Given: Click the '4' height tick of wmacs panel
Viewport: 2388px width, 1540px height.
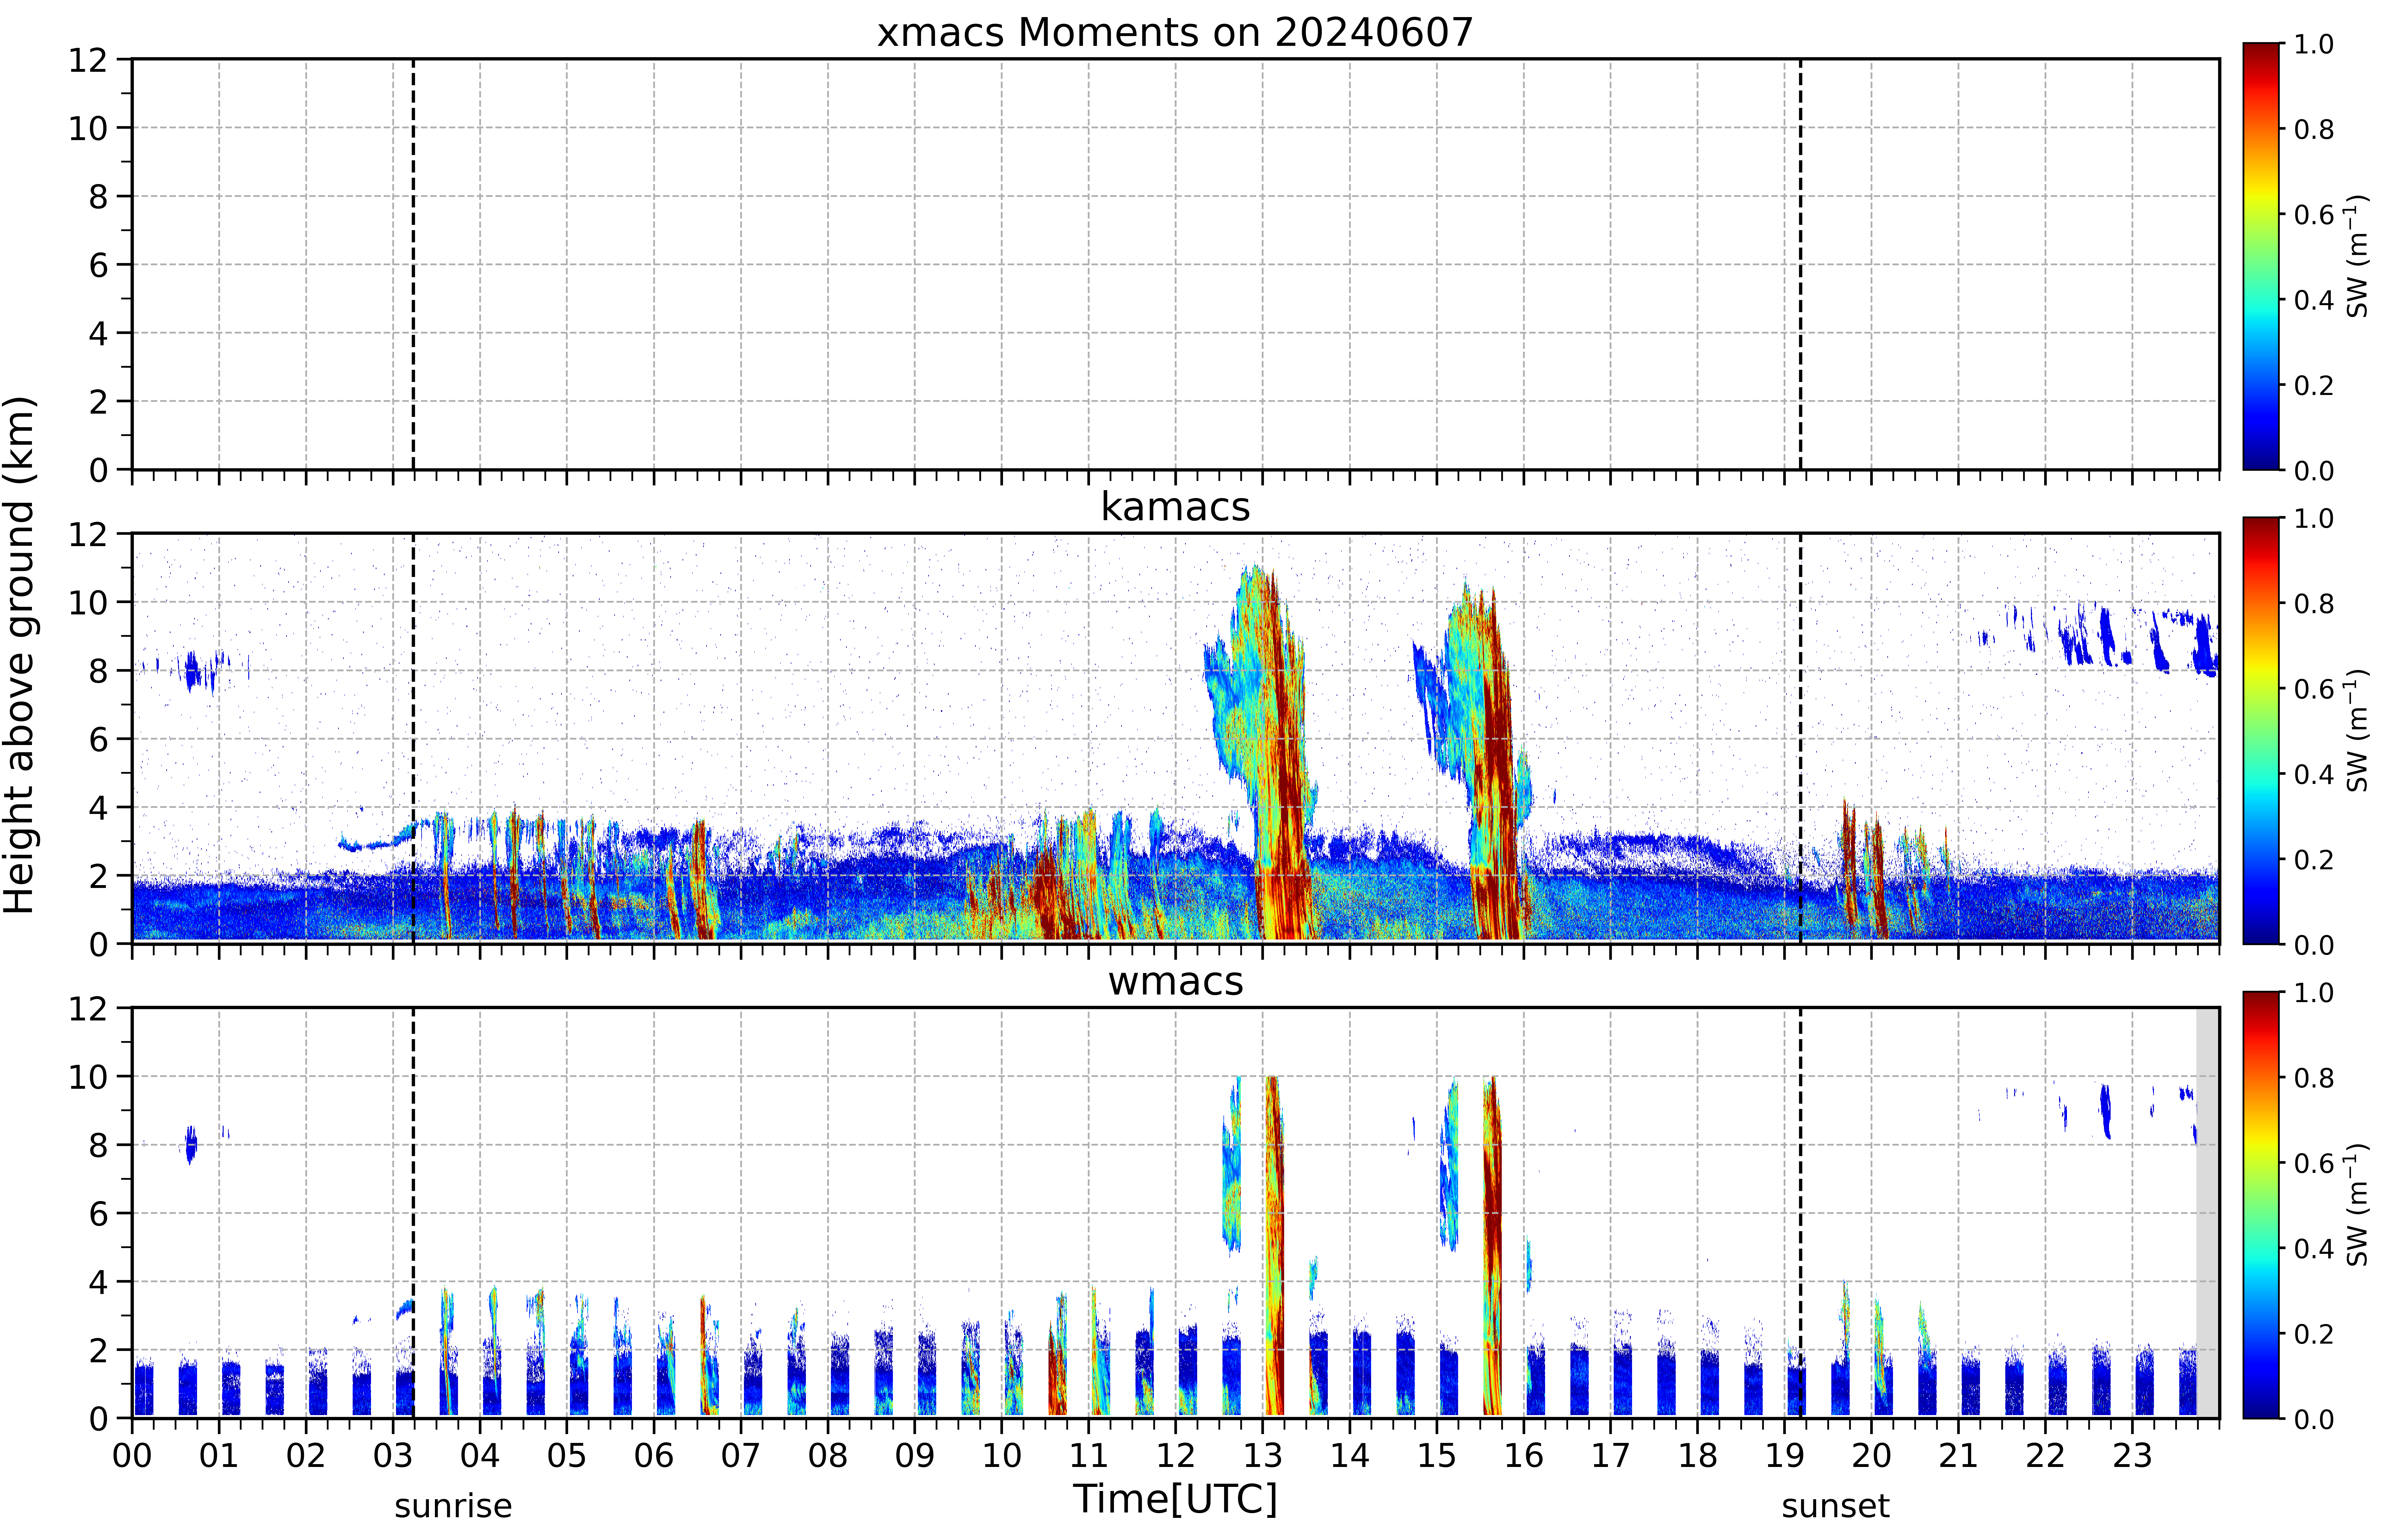Looking at the screenshot, I should [x=98, y=1282].
